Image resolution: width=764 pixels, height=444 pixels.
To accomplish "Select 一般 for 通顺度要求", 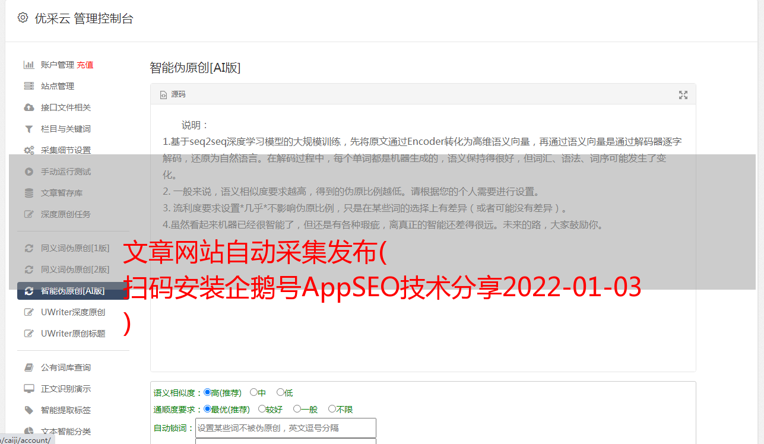I will 297,409.
